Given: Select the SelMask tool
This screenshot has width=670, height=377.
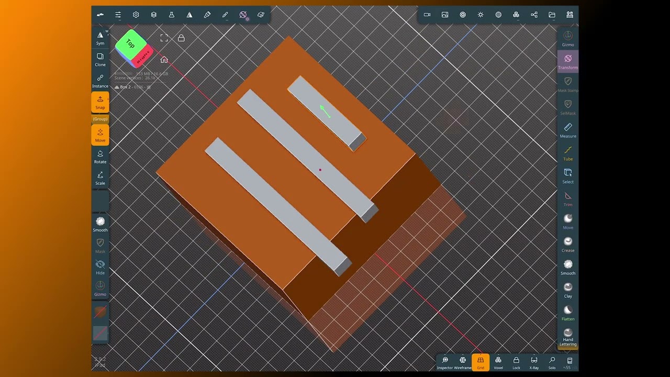Looking at the screenshot, I should tap(568, 107).
